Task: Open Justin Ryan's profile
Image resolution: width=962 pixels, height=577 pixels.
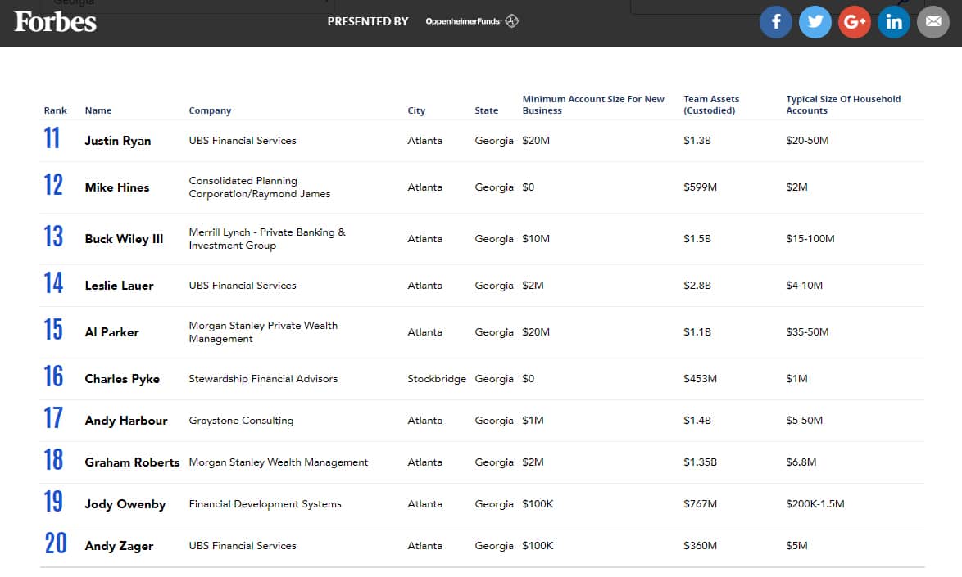Action: (x=118, y=141)
